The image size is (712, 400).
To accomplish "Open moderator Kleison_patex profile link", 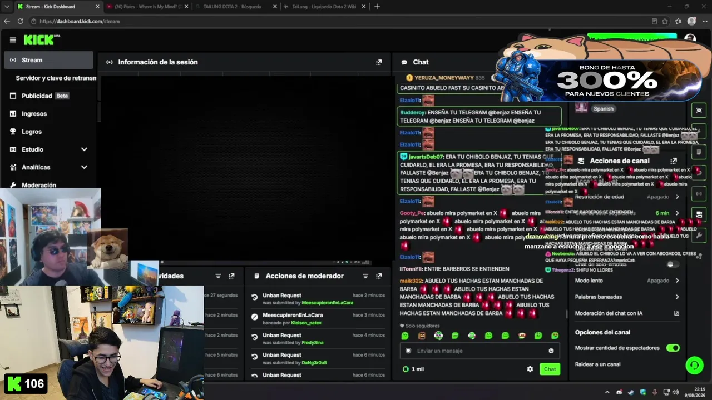I will pyautogui.click(x=306, y=323).
